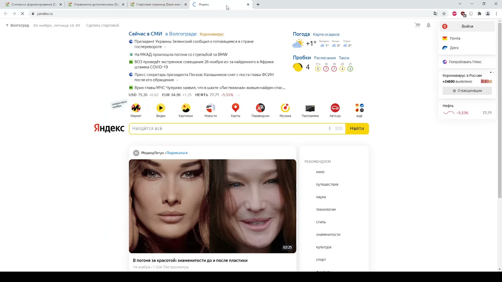Click Попробовать Плюс
Screen dimensions: 502x282
pyautogui.click(x=465, y=62)
